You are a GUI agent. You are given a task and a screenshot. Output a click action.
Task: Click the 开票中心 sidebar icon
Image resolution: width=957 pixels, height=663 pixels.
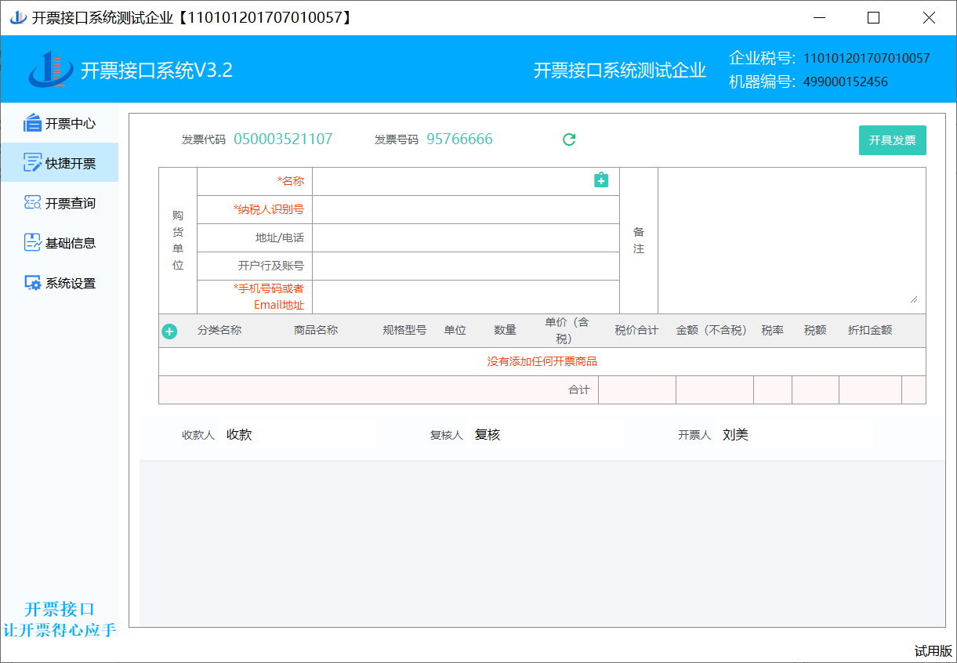tap(32, 123)
